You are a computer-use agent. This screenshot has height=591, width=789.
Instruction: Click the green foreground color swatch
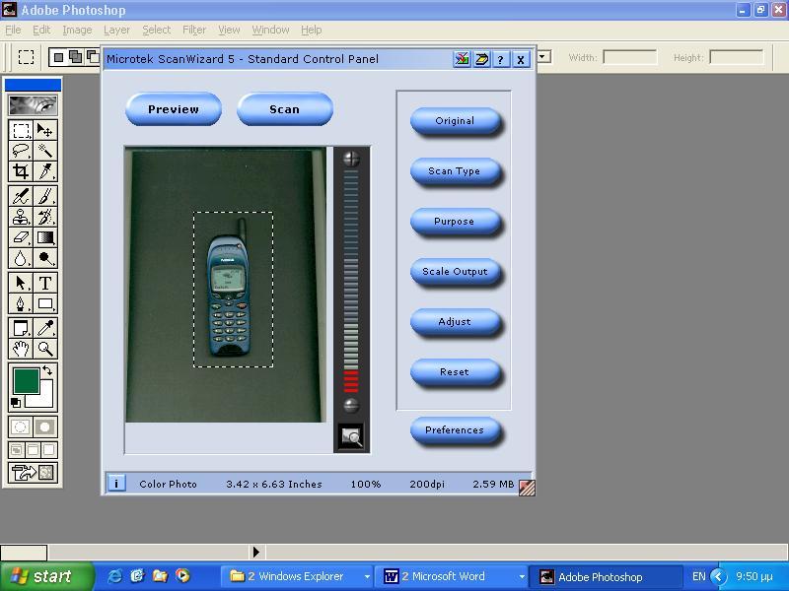pos(27,380)
